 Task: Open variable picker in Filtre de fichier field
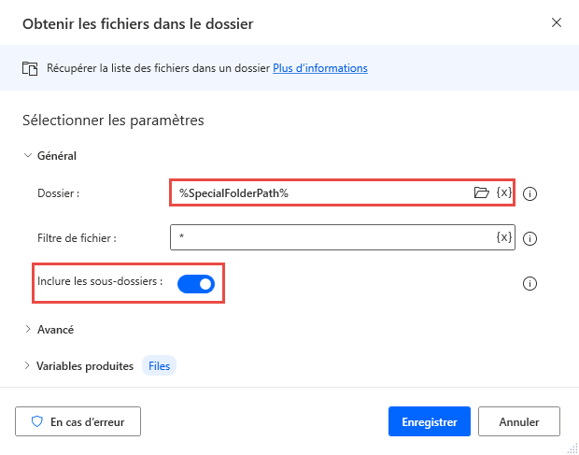click(x=504, y=237)
